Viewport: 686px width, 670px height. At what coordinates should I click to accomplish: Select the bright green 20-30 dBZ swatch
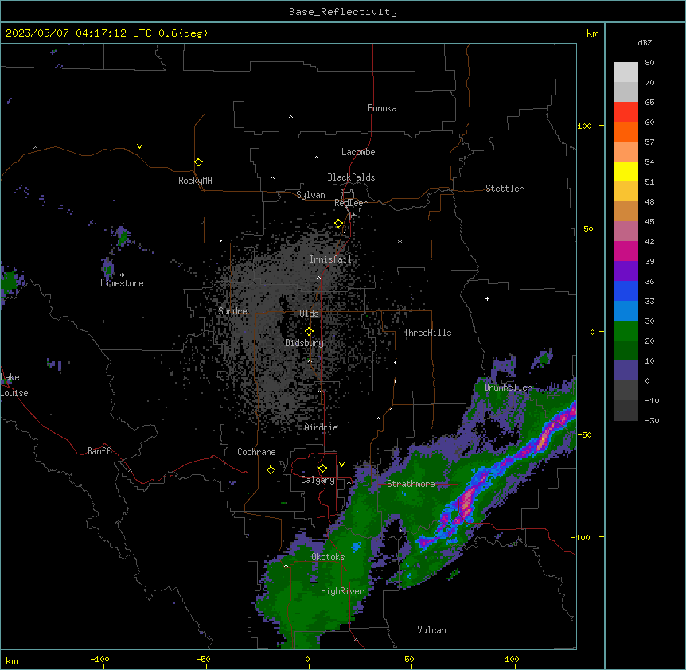pos(626,331)
